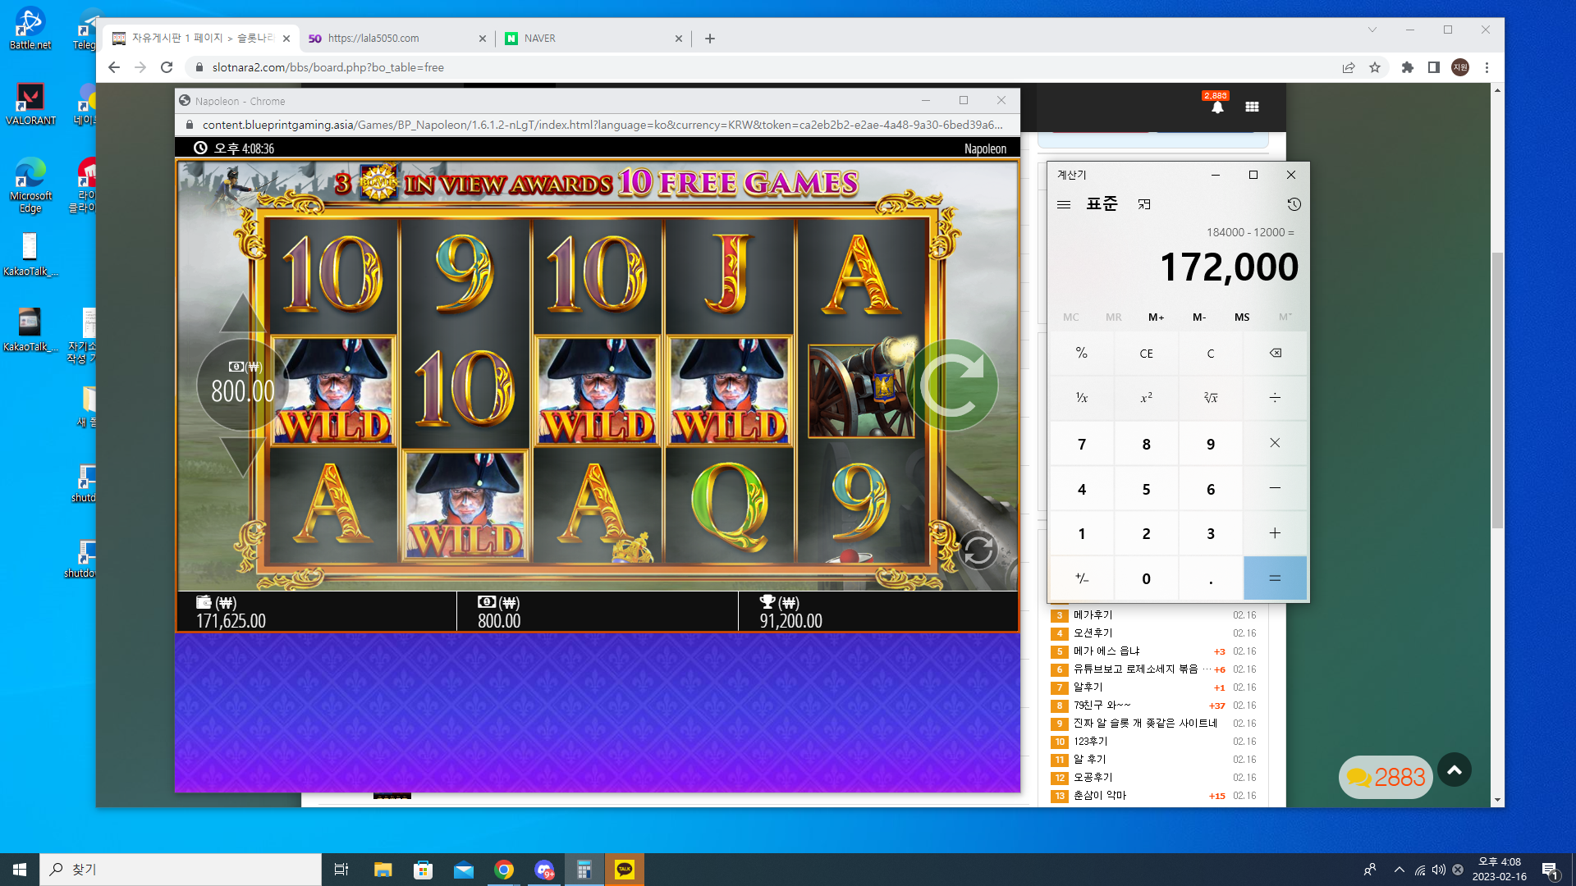
Task: Open the post '123후기'
Action: (1091, 742)
